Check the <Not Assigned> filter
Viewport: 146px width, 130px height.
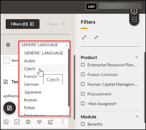pos(83,104)
